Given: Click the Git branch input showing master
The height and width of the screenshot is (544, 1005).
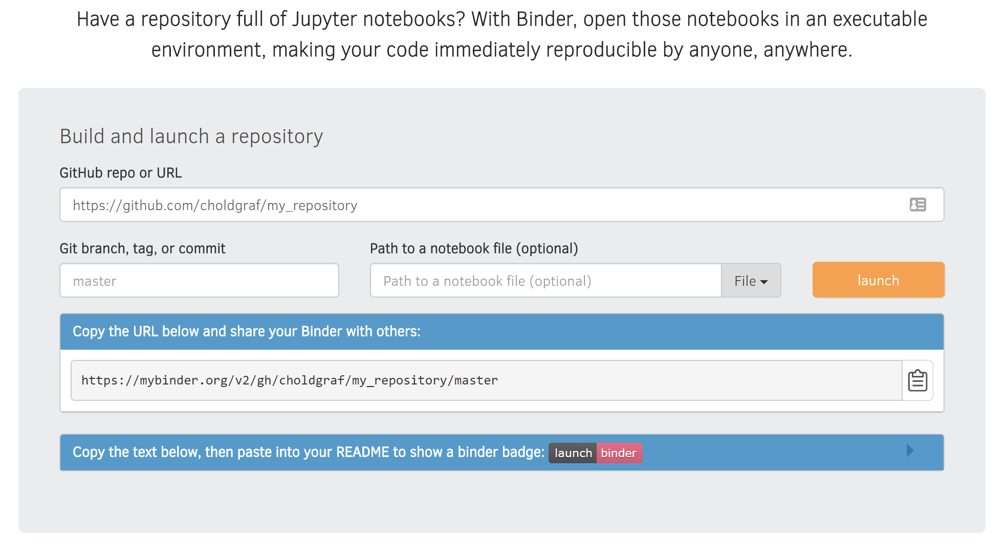Looking at the screenshot, I should coord(199,281).
